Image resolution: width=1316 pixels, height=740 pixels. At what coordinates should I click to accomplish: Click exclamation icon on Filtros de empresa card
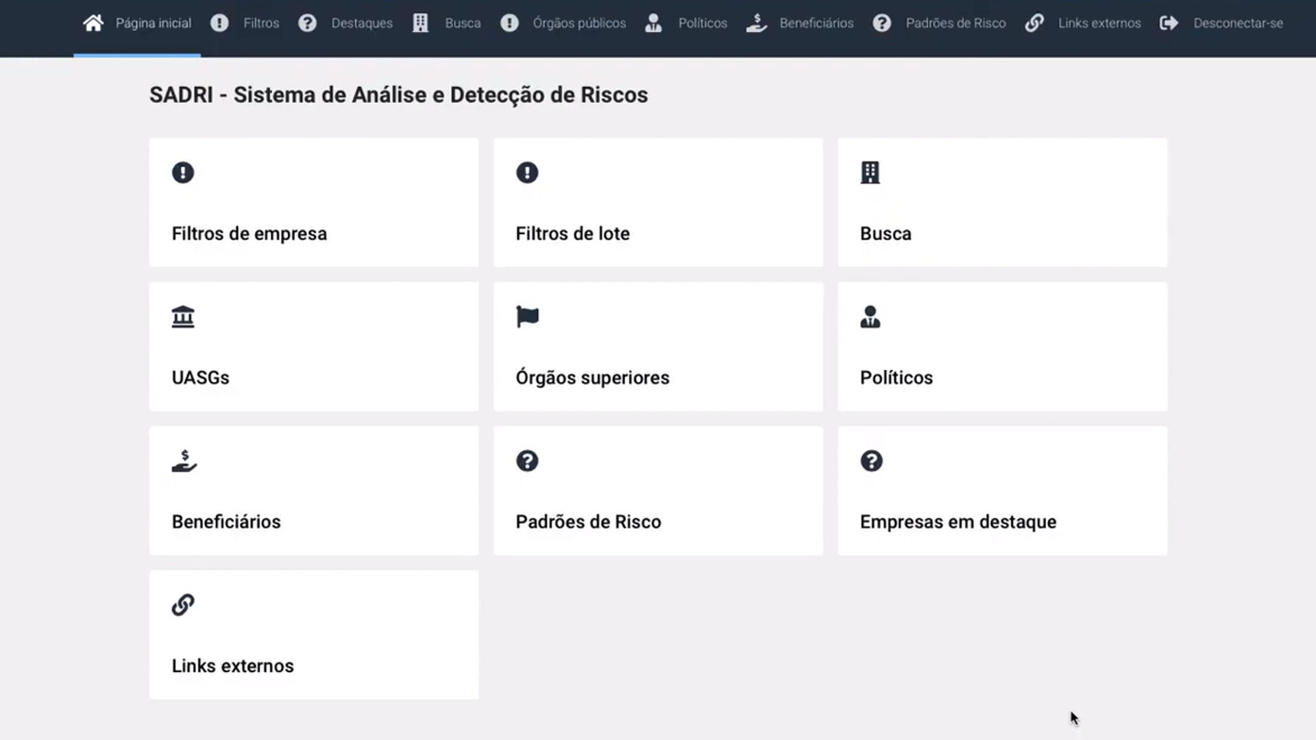183,172
